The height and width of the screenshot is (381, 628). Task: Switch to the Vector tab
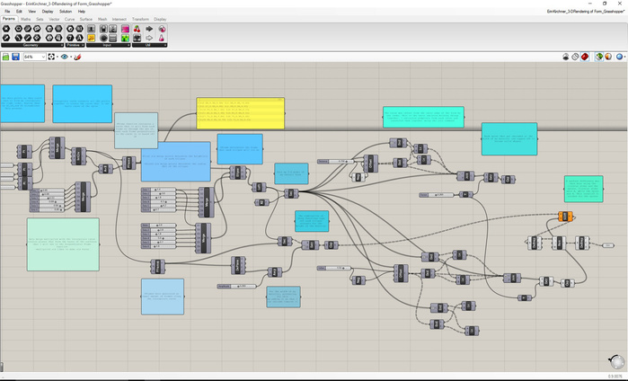pos(54,19)
